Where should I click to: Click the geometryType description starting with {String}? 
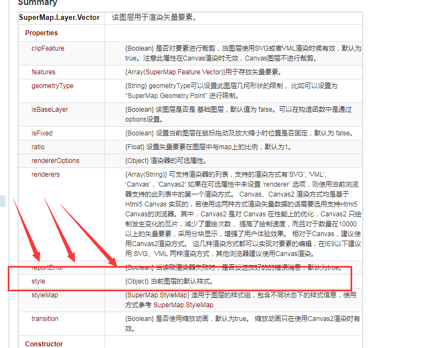232,90
